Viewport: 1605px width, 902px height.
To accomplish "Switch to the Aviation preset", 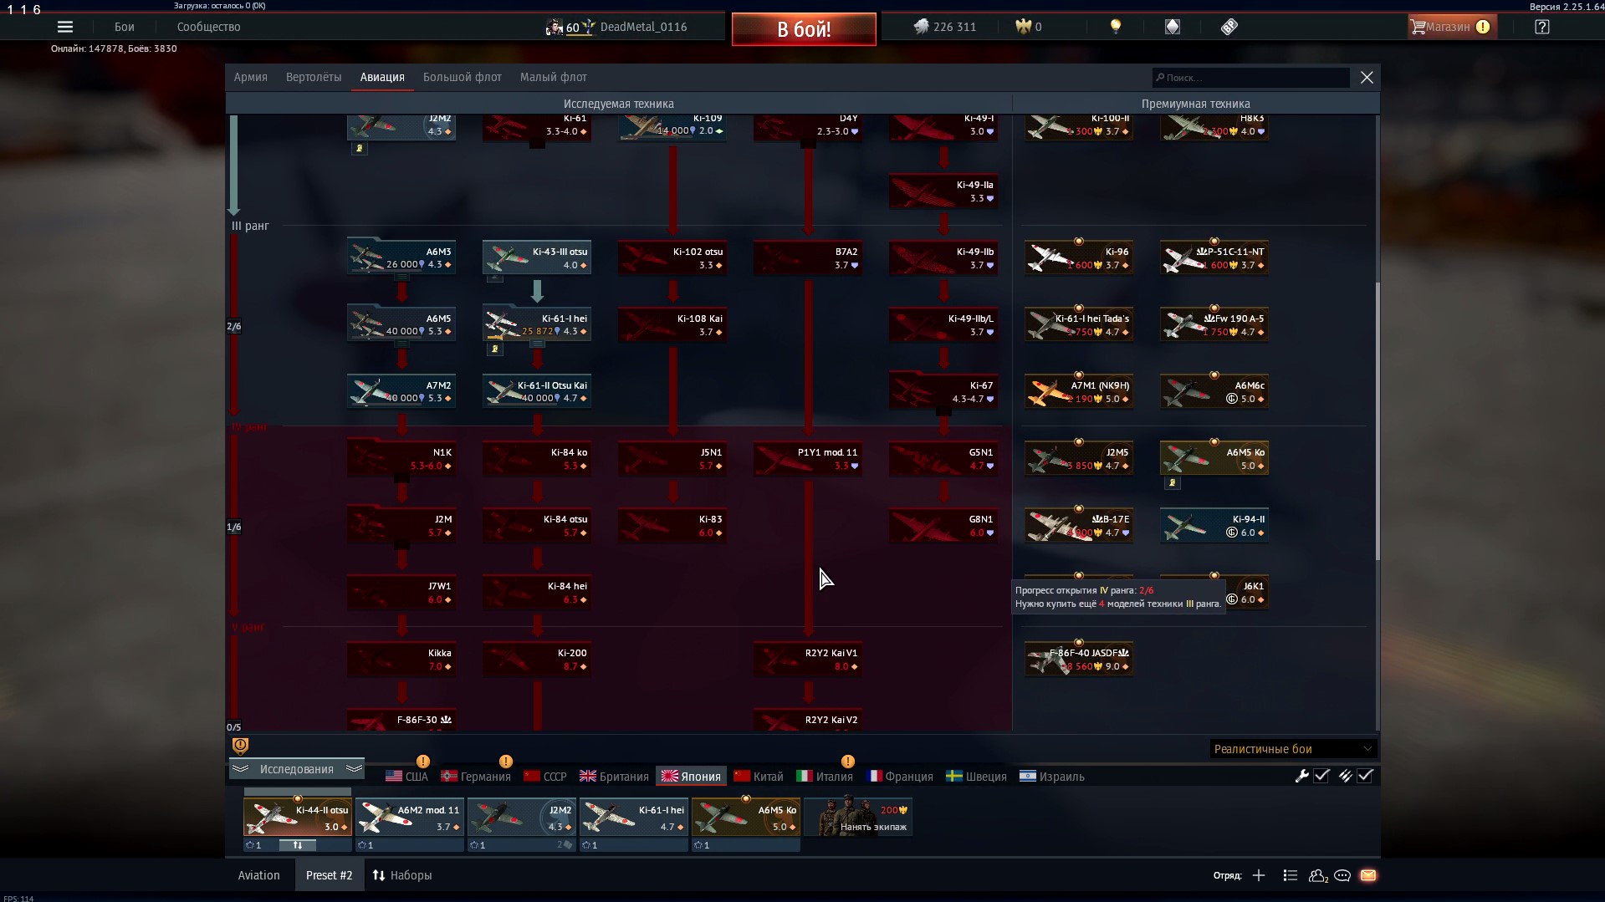I will tap(259, 875).
